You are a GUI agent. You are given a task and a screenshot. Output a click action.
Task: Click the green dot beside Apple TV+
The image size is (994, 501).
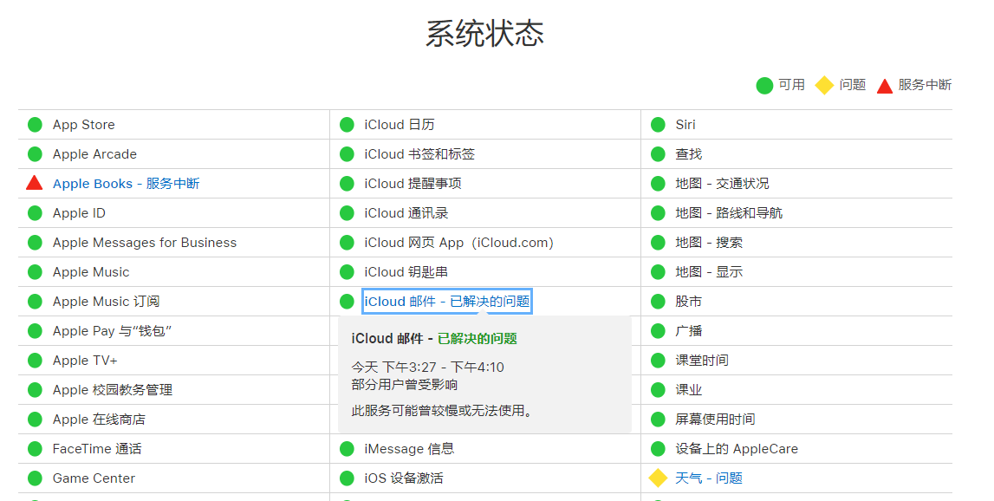tap(35, 361)
